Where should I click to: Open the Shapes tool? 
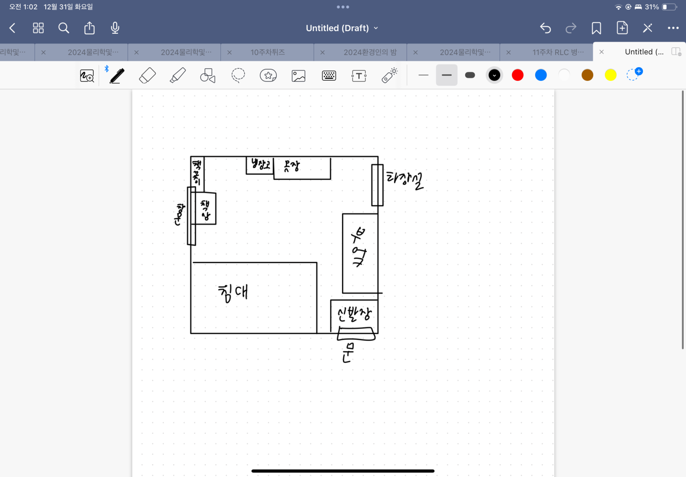pyautogui.click(x=208, y=75)
